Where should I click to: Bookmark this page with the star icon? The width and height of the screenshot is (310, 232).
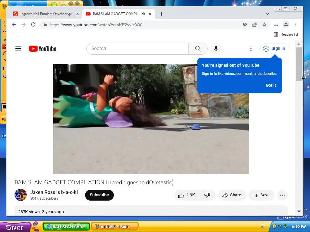point(264,25)
